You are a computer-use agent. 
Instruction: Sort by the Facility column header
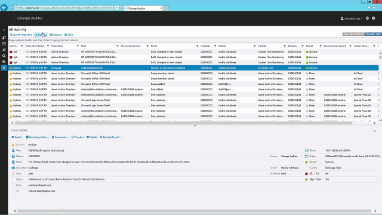click(x=263, y=46)
